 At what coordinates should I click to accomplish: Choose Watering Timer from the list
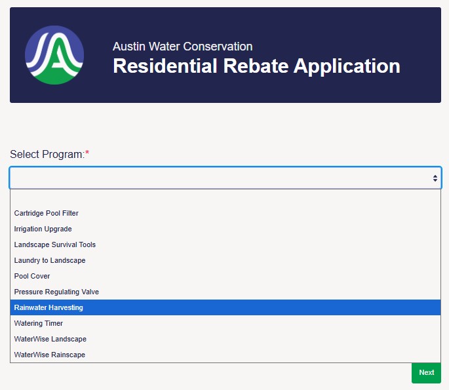tap(39, 323)
